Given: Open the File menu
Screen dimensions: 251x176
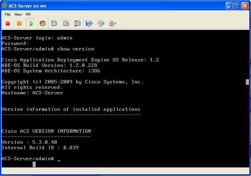Looking at the screenshot, I should 8,14.
